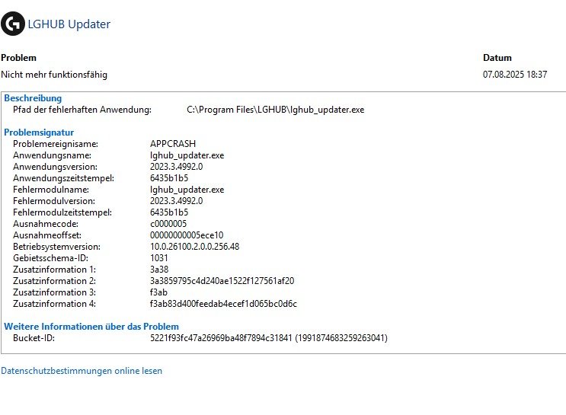Click the Anwendungszeitstempel label

point(63,178)
